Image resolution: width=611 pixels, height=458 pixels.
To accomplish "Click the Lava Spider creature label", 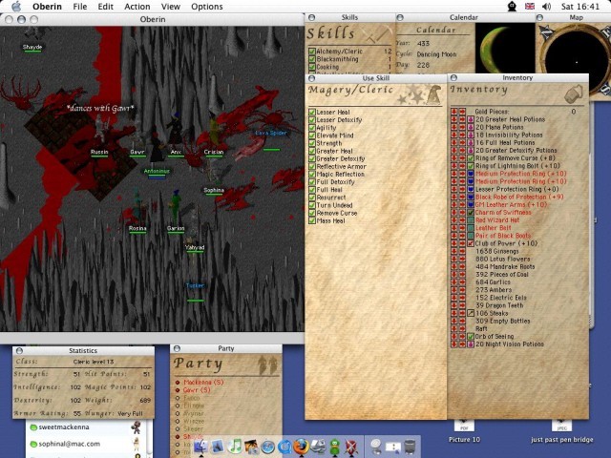I will click(x=271, y=134).
